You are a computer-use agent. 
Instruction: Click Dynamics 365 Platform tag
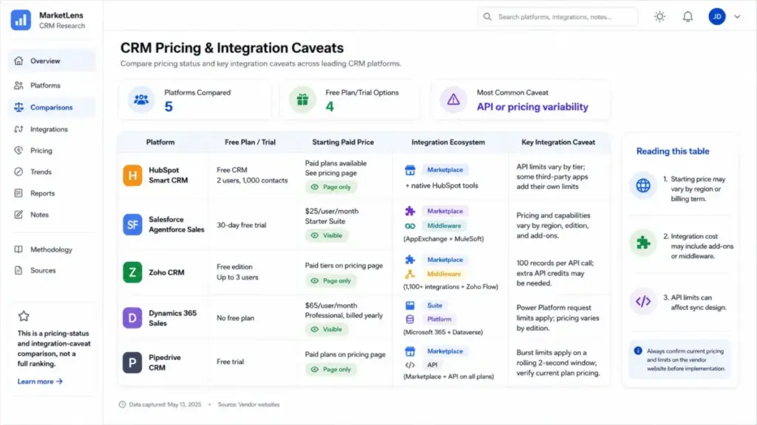click(x=439, y=319)
